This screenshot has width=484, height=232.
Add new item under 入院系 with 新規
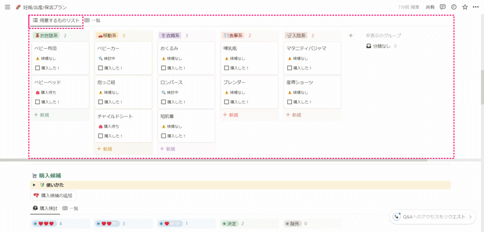[x=293, y=115]
